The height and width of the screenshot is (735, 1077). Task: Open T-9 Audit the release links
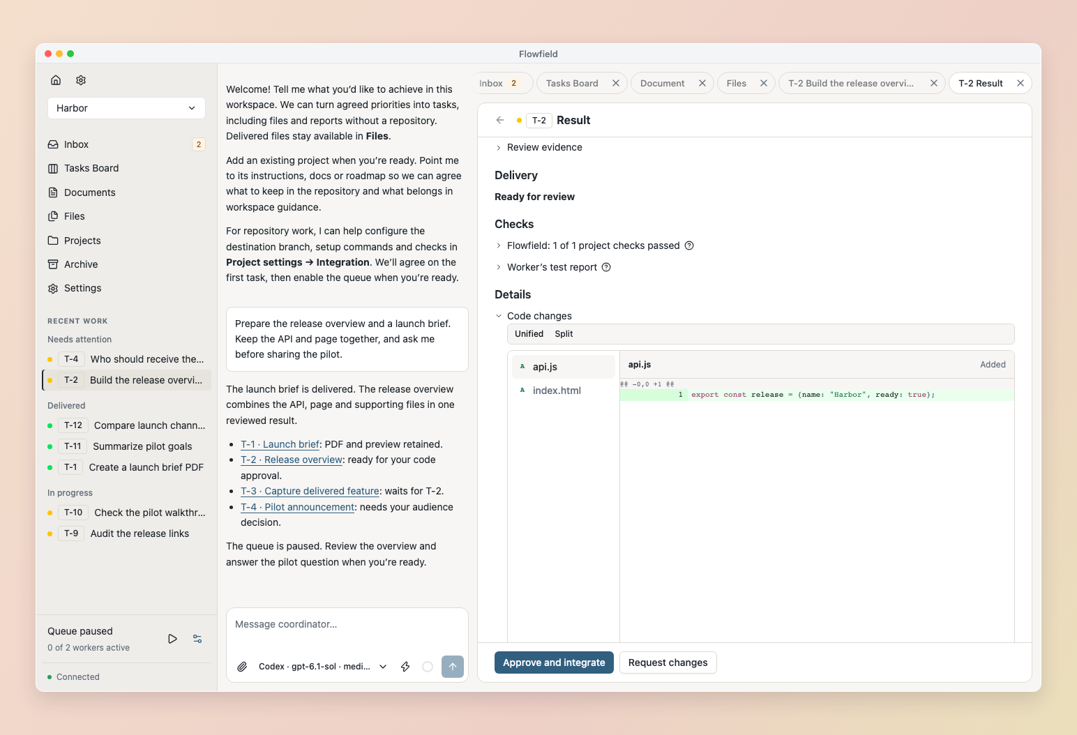(126, 533)
